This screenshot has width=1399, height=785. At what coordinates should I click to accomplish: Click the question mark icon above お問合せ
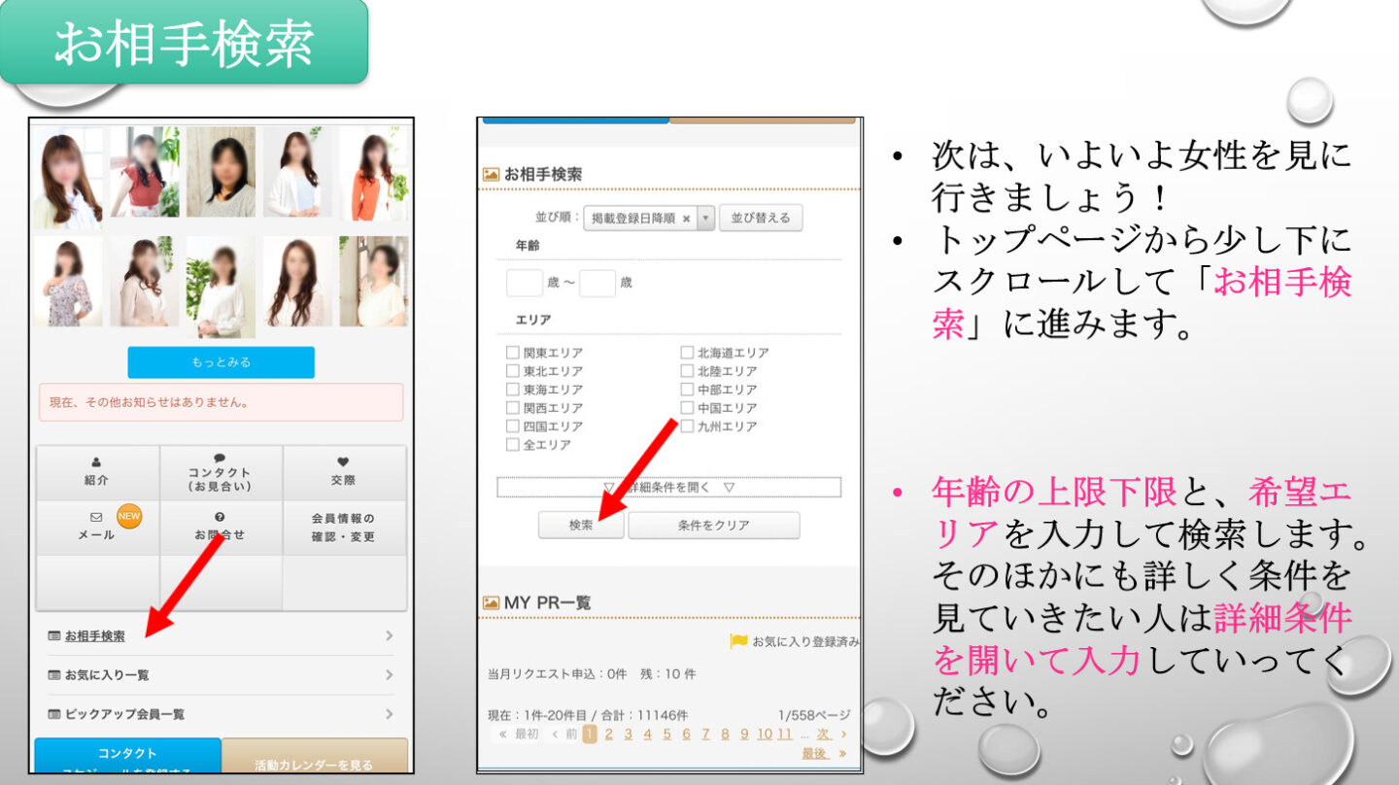click(220, 518)
